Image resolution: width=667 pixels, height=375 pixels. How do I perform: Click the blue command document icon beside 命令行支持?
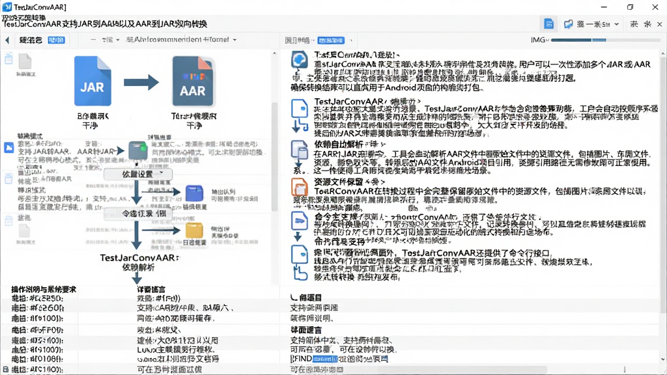(300, 221)
